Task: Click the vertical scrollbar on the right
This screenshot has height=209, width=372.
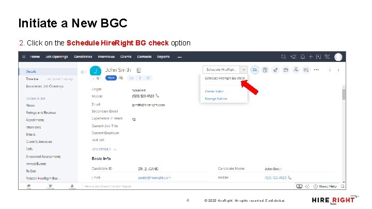Action: pos(344,94)
